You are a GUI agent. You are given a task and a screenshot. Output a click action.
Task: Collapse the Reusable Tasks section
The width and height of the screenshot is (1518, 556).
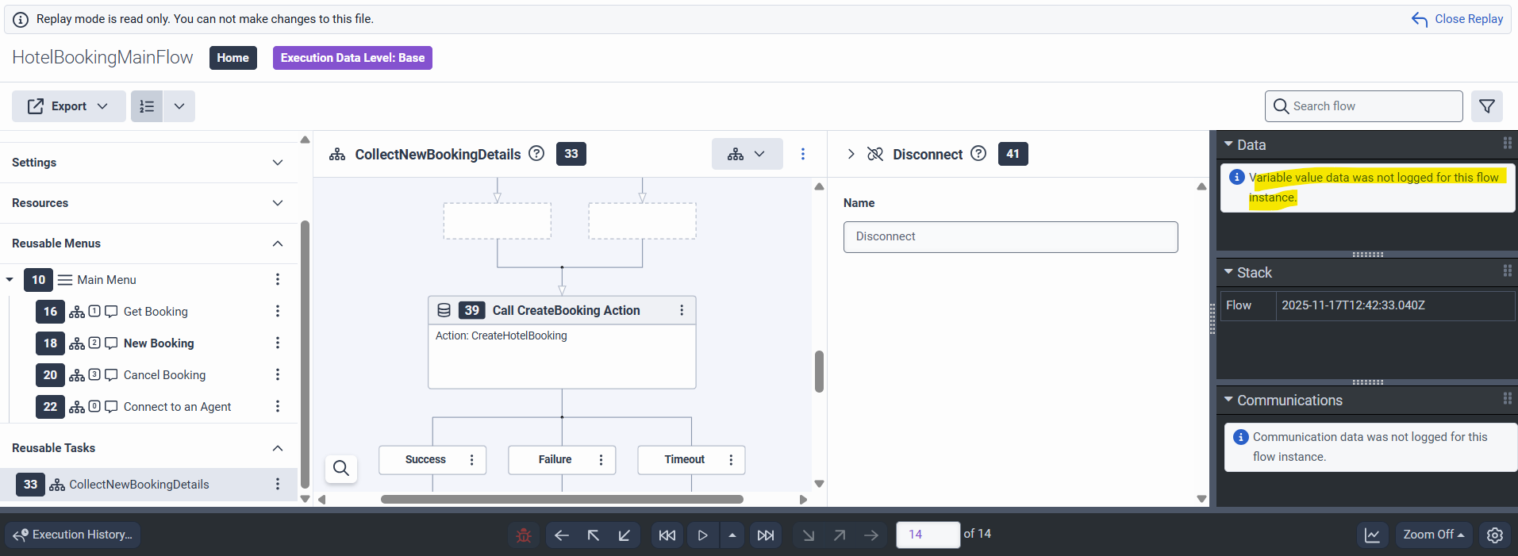click(148, 448)
